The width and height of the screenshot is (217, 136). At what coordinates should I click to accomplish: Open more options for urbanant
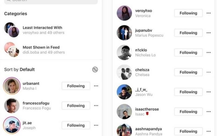coord(96,86)
